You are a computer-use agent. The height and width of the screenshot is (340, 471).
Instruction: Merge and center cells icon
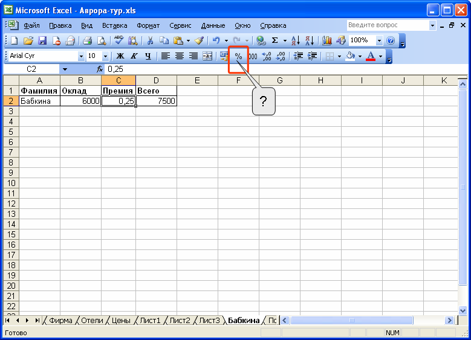pos(207,56)
